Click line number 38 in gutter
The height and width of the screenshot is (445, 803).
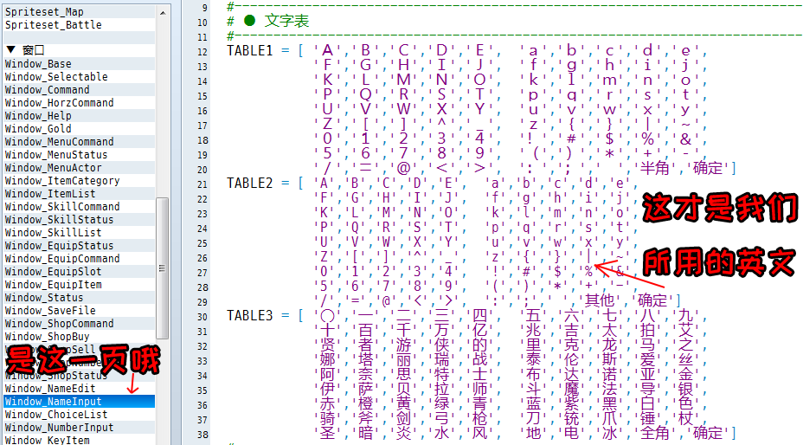(x=202, y=435)
